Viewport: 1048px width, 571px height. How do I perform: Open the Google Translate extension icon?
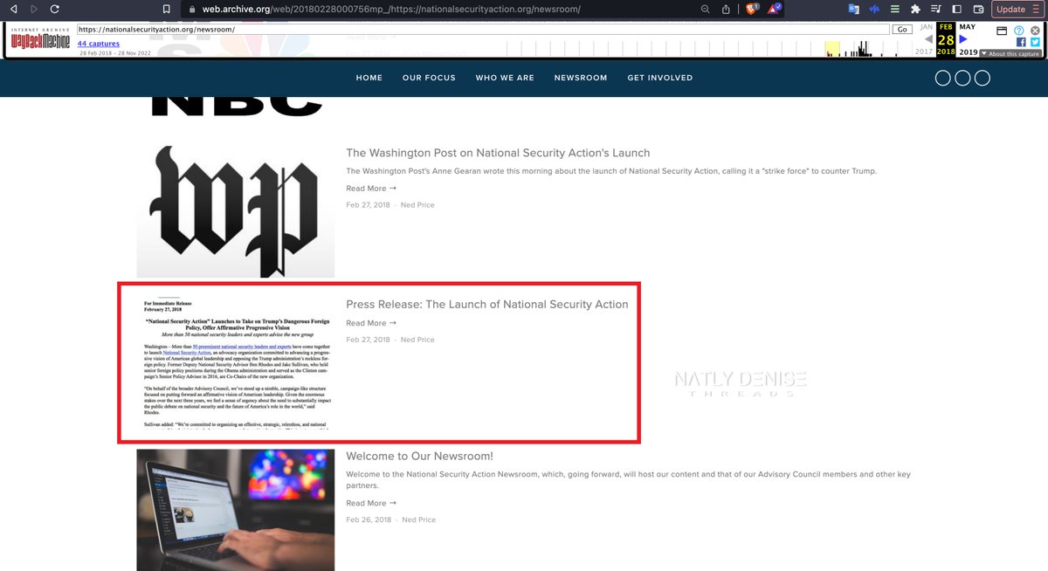pyautogui.click(x=853, y=9)
